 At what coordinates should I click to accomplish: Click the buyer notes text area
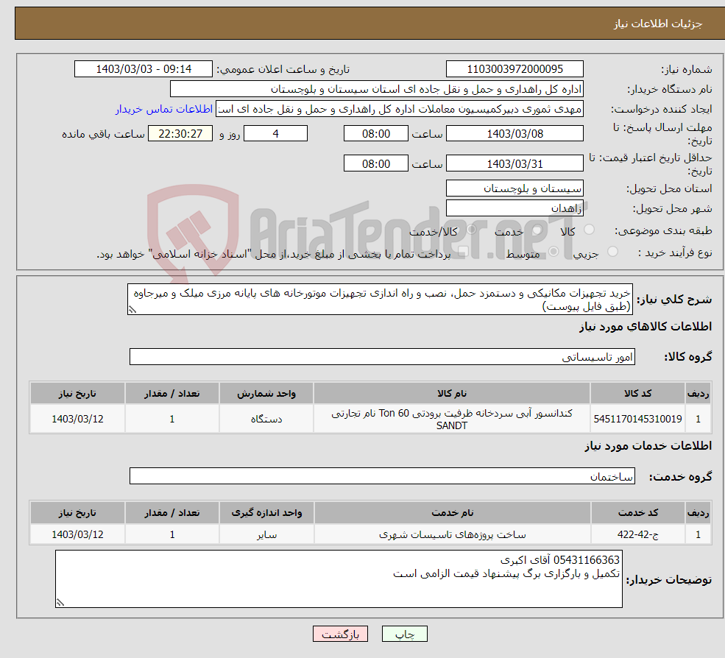339,579
